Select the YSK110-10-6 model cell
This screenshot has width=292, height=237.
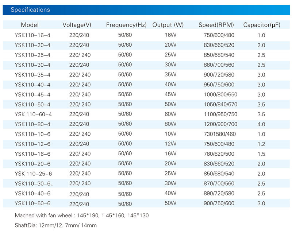coord(32,134)
